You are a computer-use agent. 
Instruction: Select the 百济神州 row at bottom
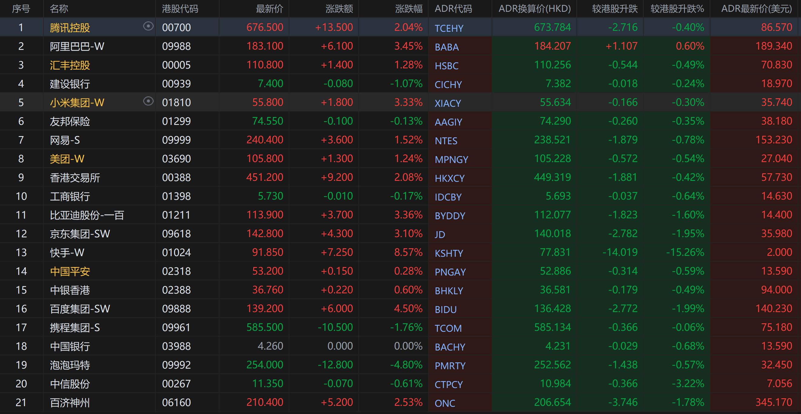tap(70, 403)
